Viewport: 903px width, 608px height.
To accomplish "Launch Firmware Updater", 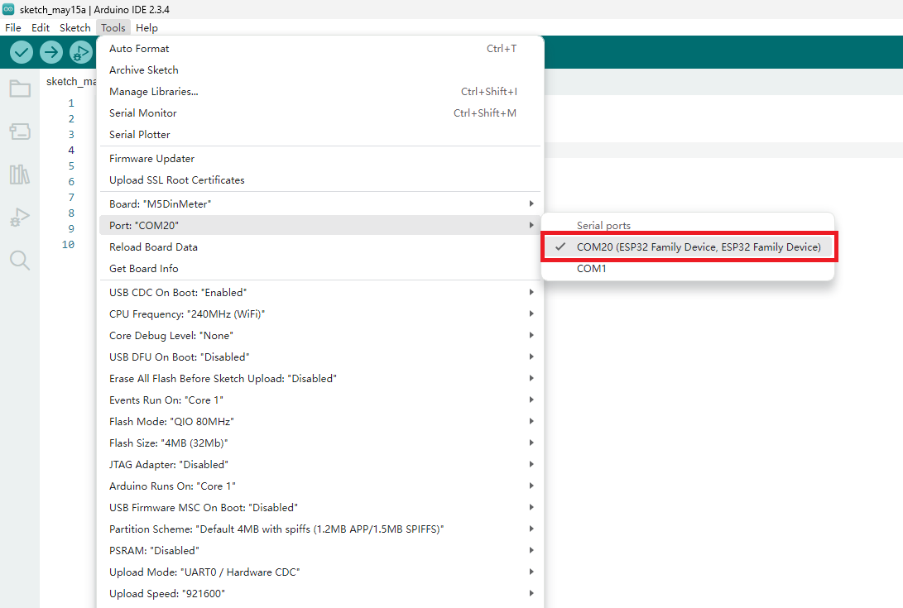I will click(x=320, y=158).
